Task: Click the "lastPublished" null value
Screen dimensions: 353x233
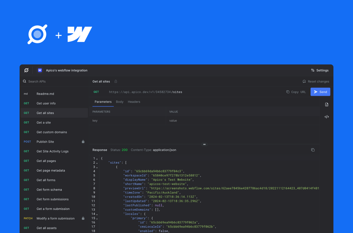Action: click(x=159, y=205)
